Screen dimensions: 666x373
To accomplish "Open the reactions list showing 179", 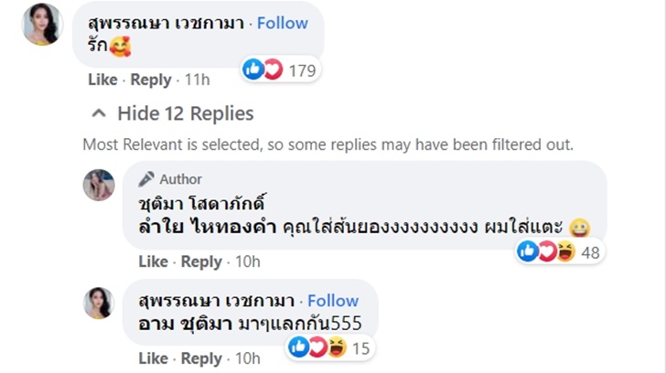I will (280, 69).
